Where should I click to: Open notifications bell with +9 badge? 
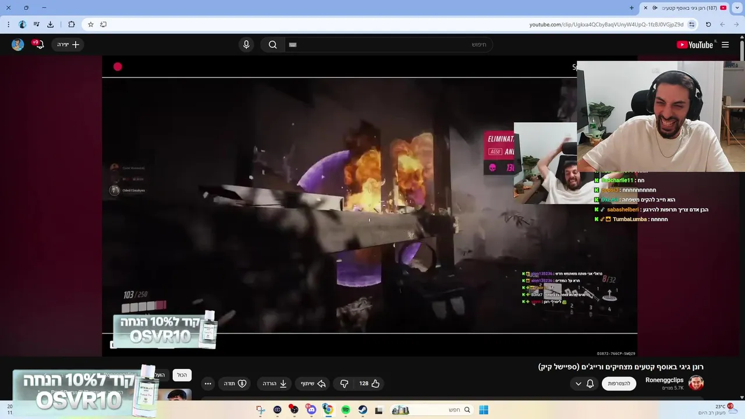click(40, 45)
